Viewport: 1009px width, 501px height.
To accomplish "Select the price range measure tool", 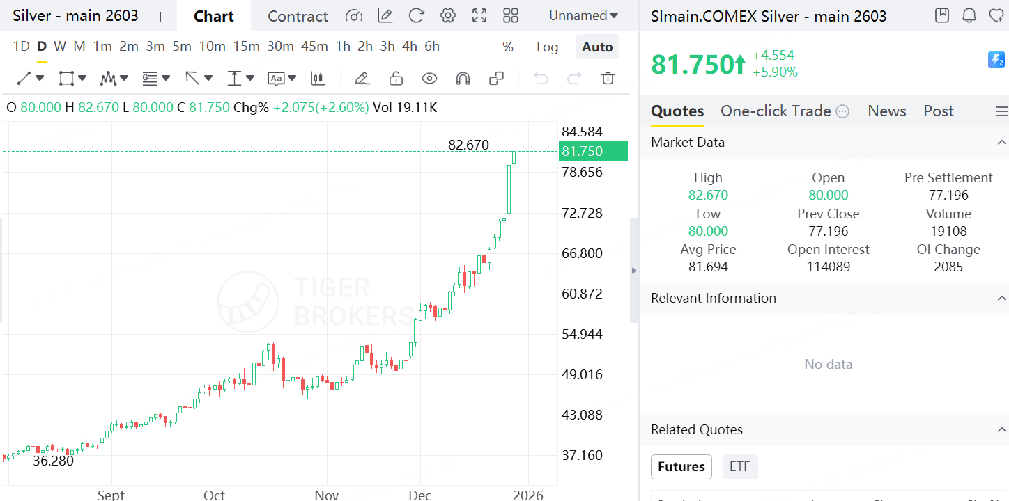I will (234, 79).
